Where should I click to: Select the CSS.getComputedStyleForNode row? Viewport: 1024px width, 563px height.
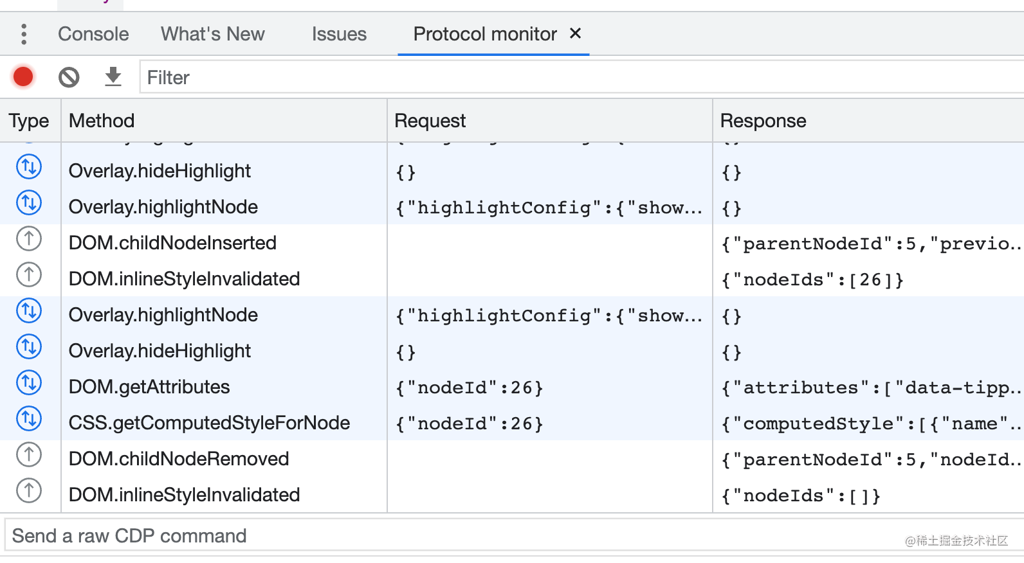tap(209, 423)
